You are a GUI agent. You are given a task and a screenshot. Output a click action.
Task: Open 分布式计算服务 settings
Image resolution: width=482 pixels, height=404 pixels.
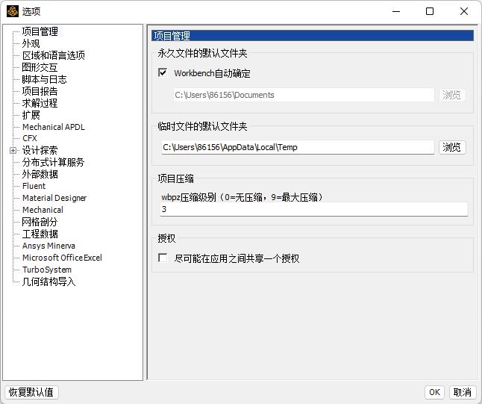tap(53, 162)
